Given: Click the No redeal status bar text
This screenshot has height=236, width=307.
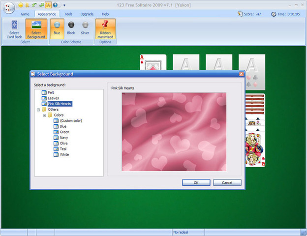Looking at the screenshot, I should tap(181, 232).
